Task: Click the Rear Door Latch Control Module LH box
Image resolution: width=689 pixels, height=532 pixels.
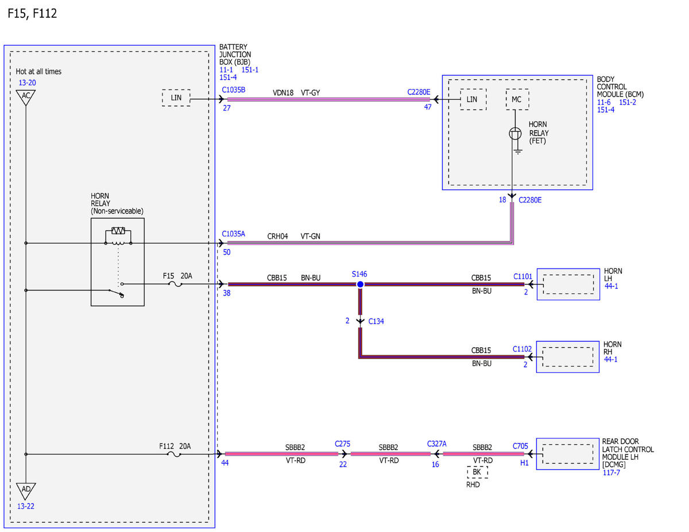Action: click(x=568, y=454)
